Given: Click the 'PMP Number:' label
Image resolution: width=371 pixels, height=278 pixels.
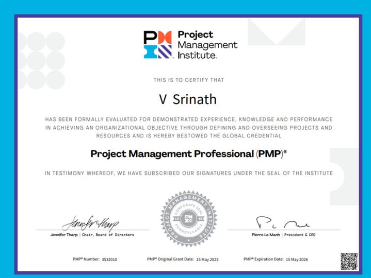Looking at the screenshot, I should click(x=86, y=259).
